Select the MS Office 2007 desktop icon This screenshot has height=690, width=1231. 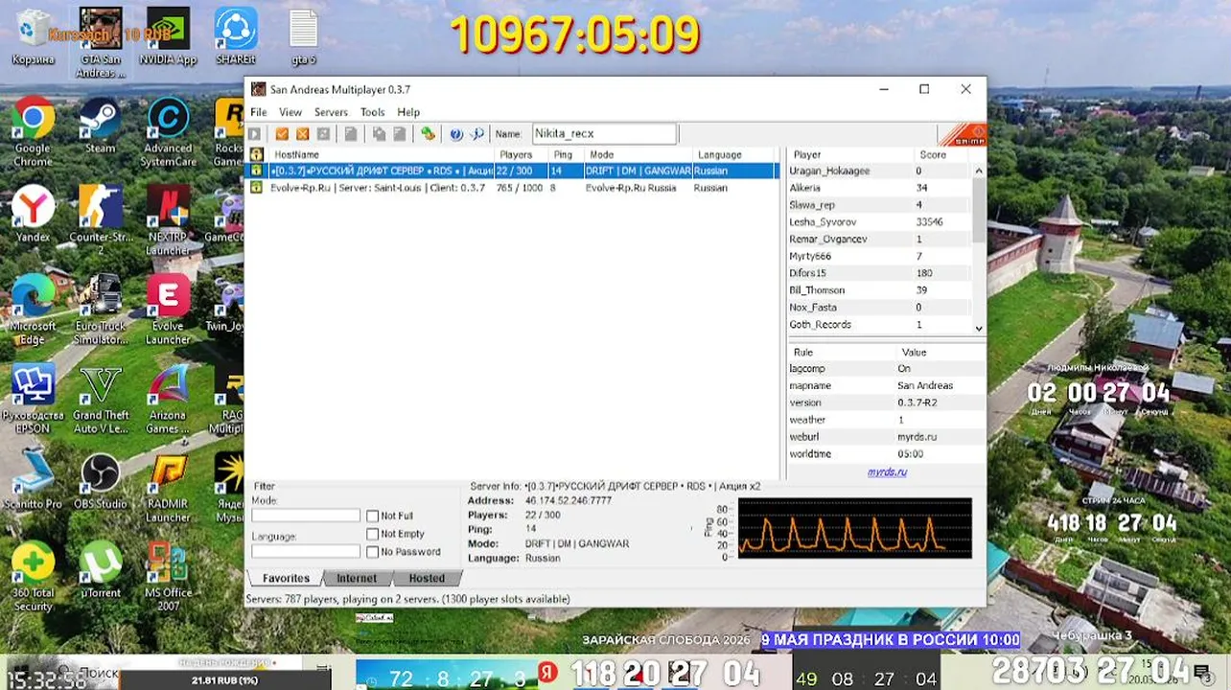[168, 576]
